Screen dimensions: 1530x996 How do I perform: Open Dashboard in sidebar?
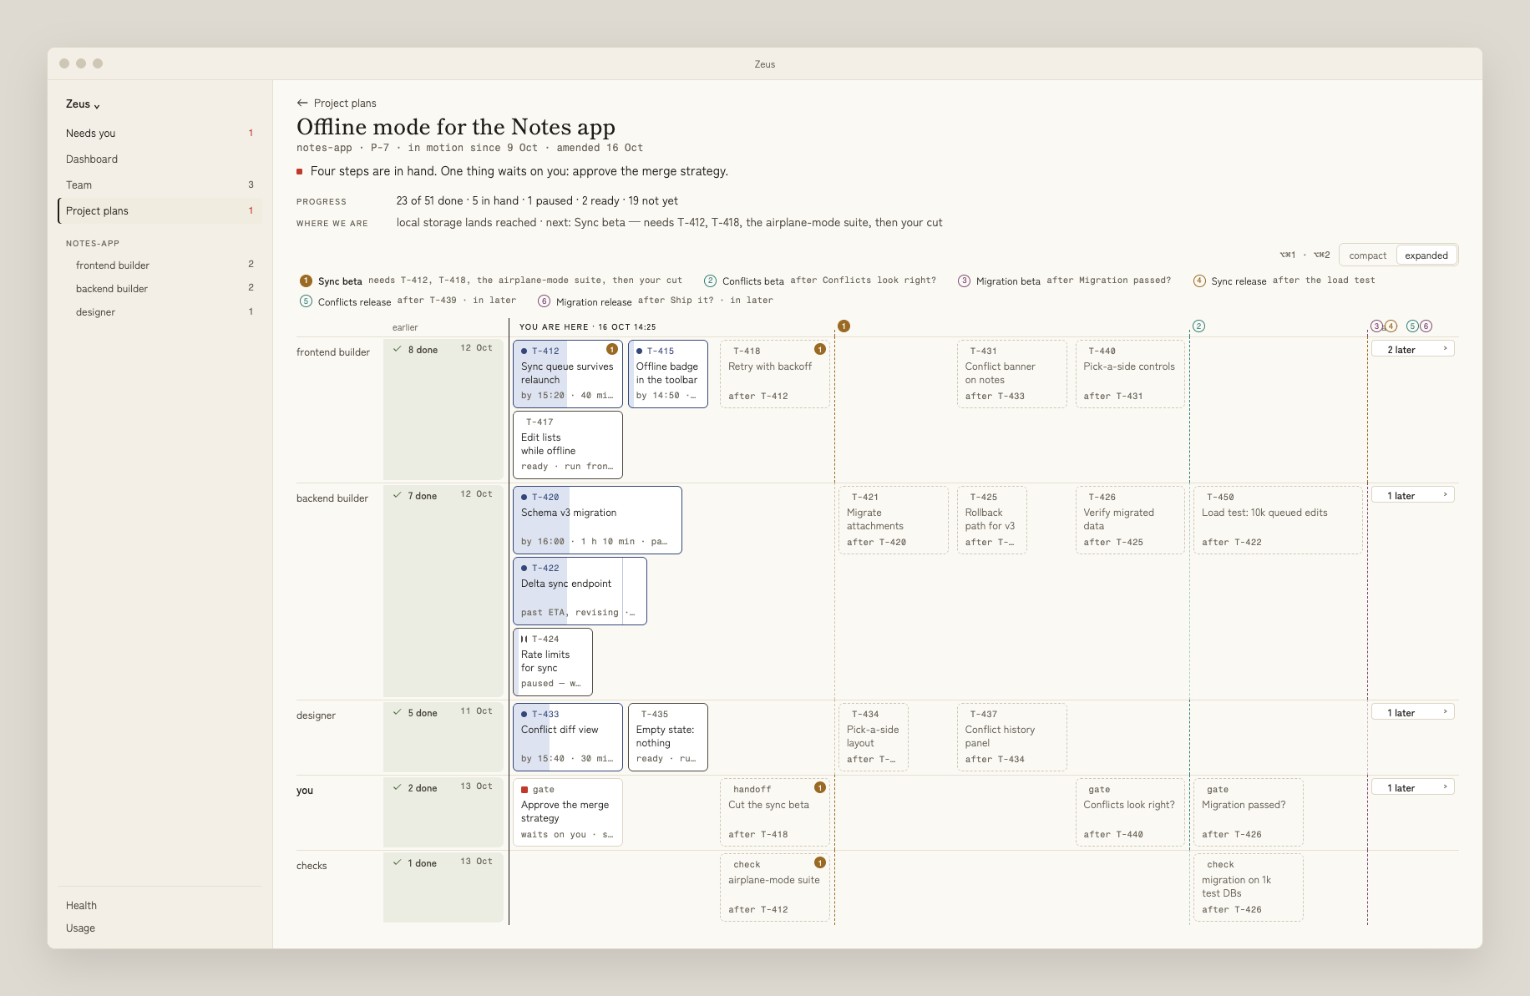click(160, 159)
